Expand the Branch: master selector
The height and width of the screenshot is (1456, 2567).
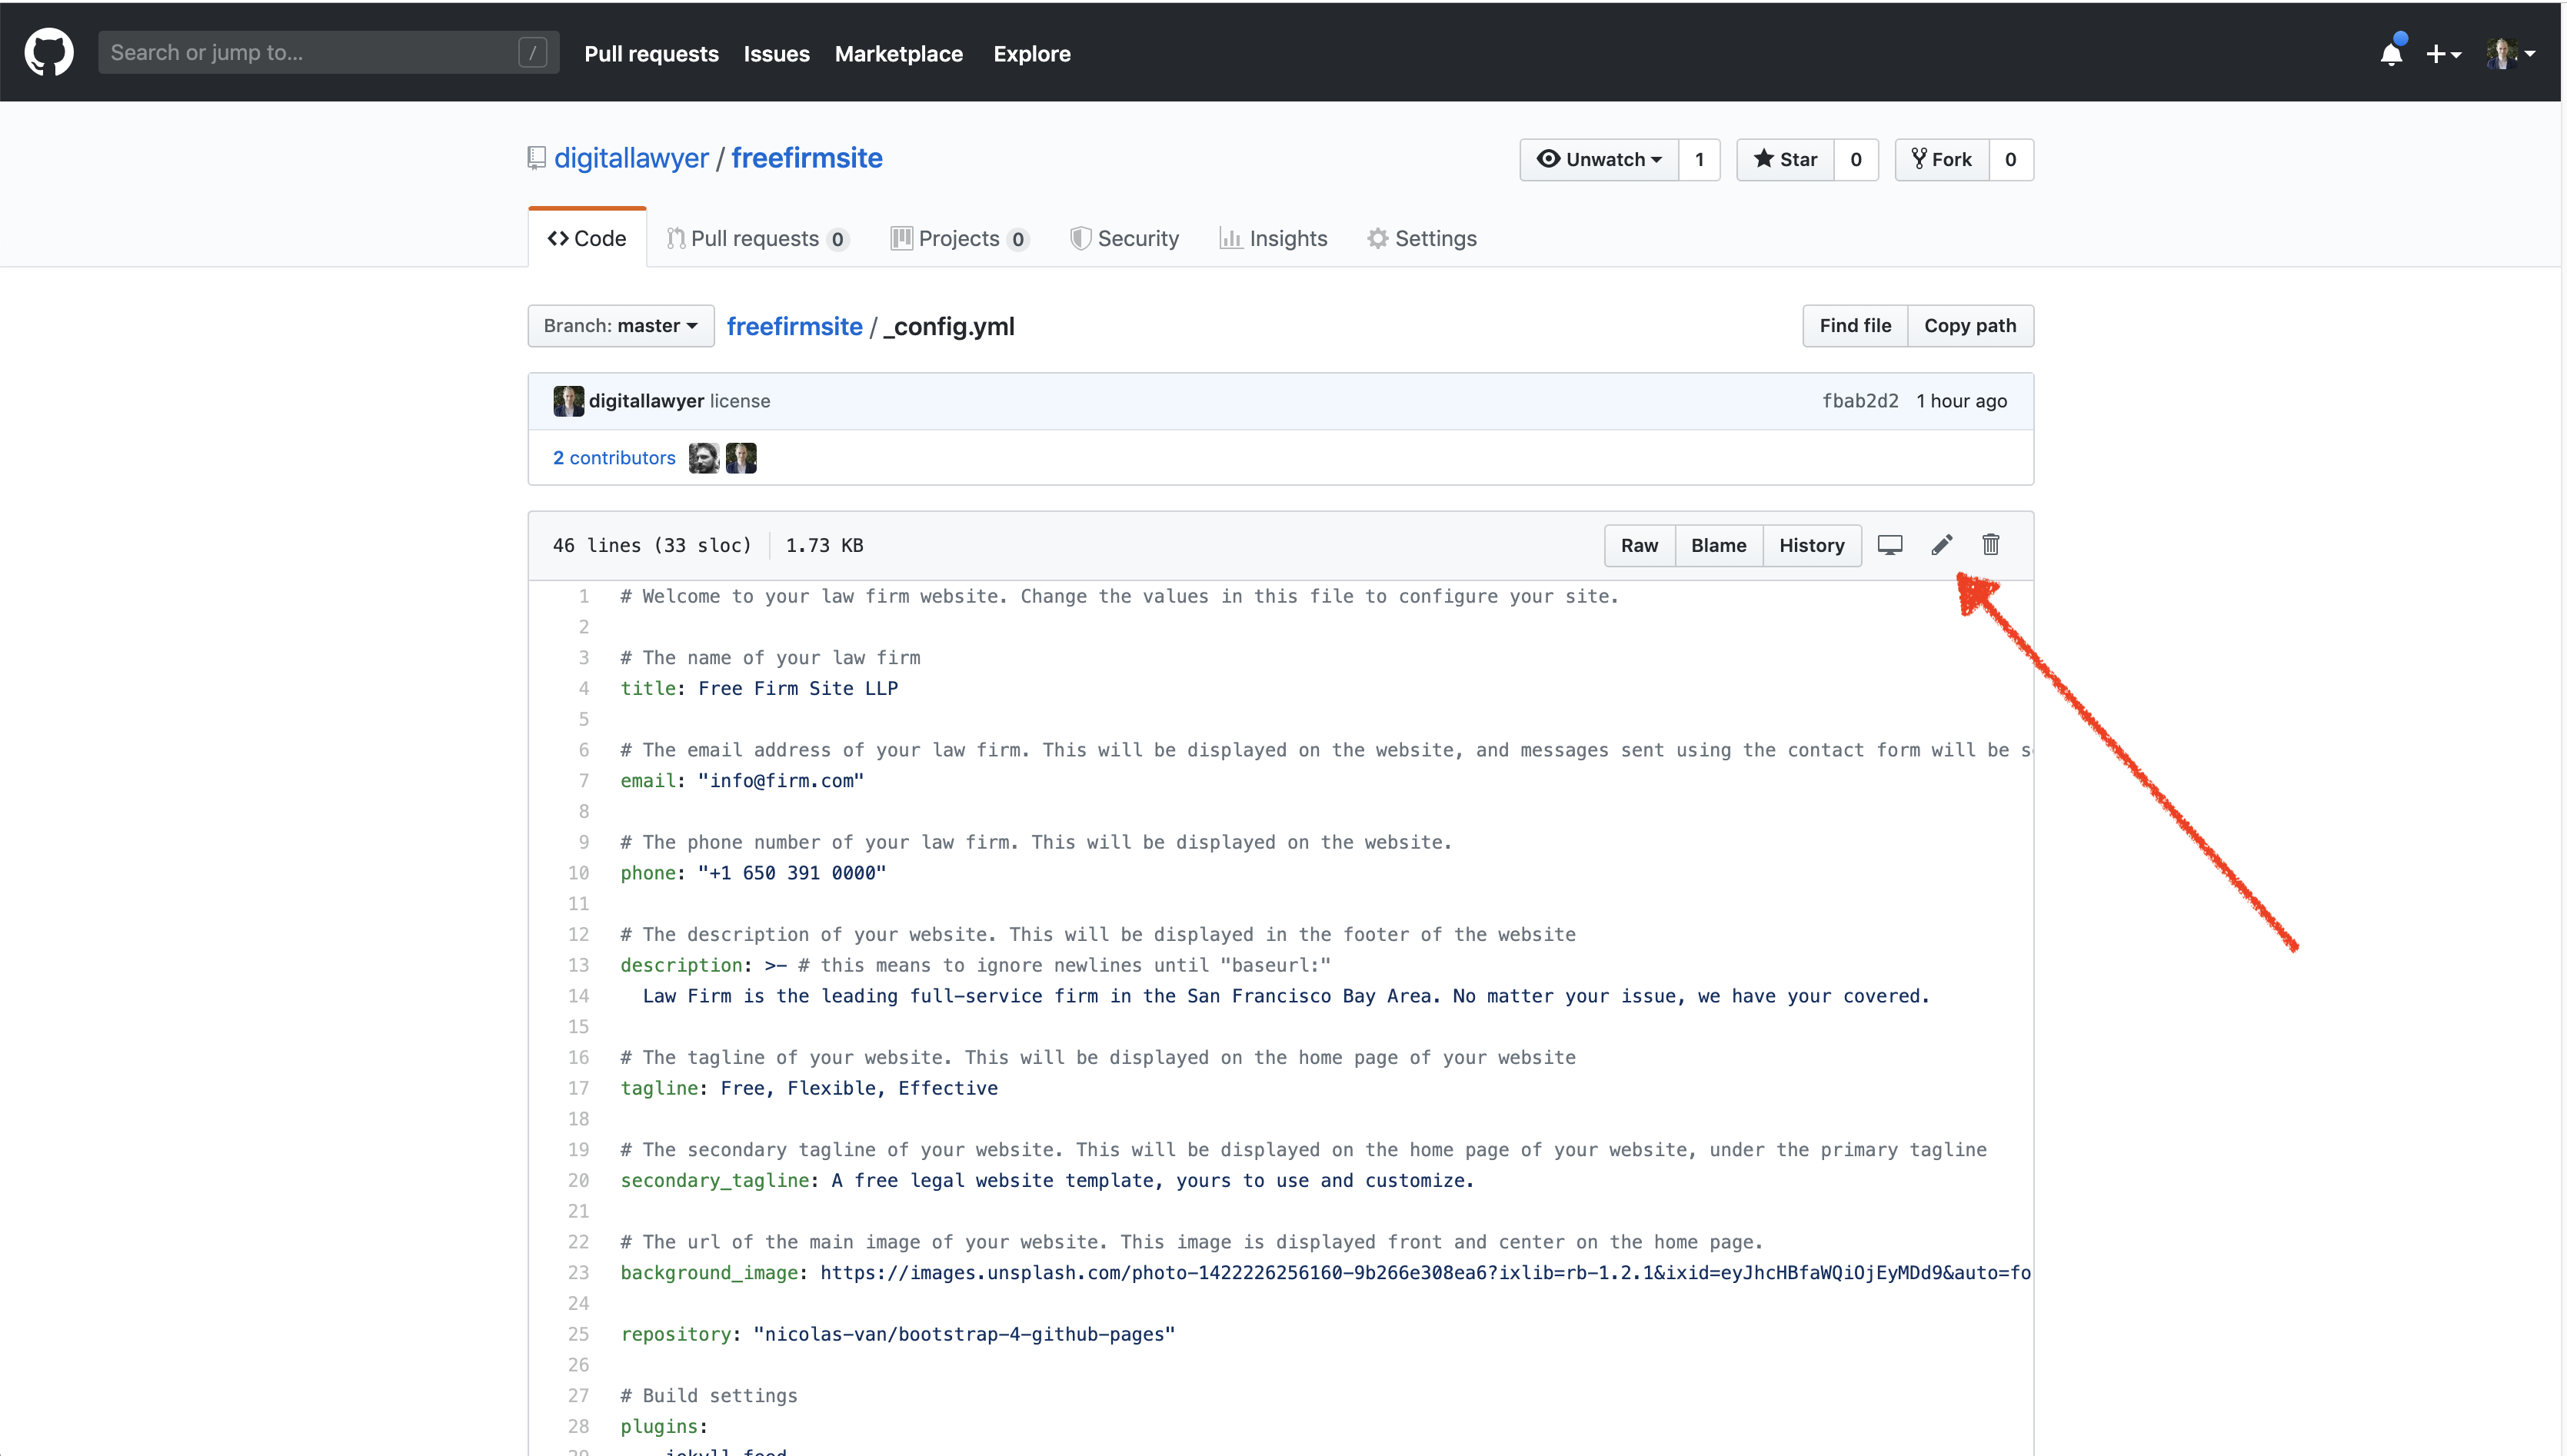(621, 326)
